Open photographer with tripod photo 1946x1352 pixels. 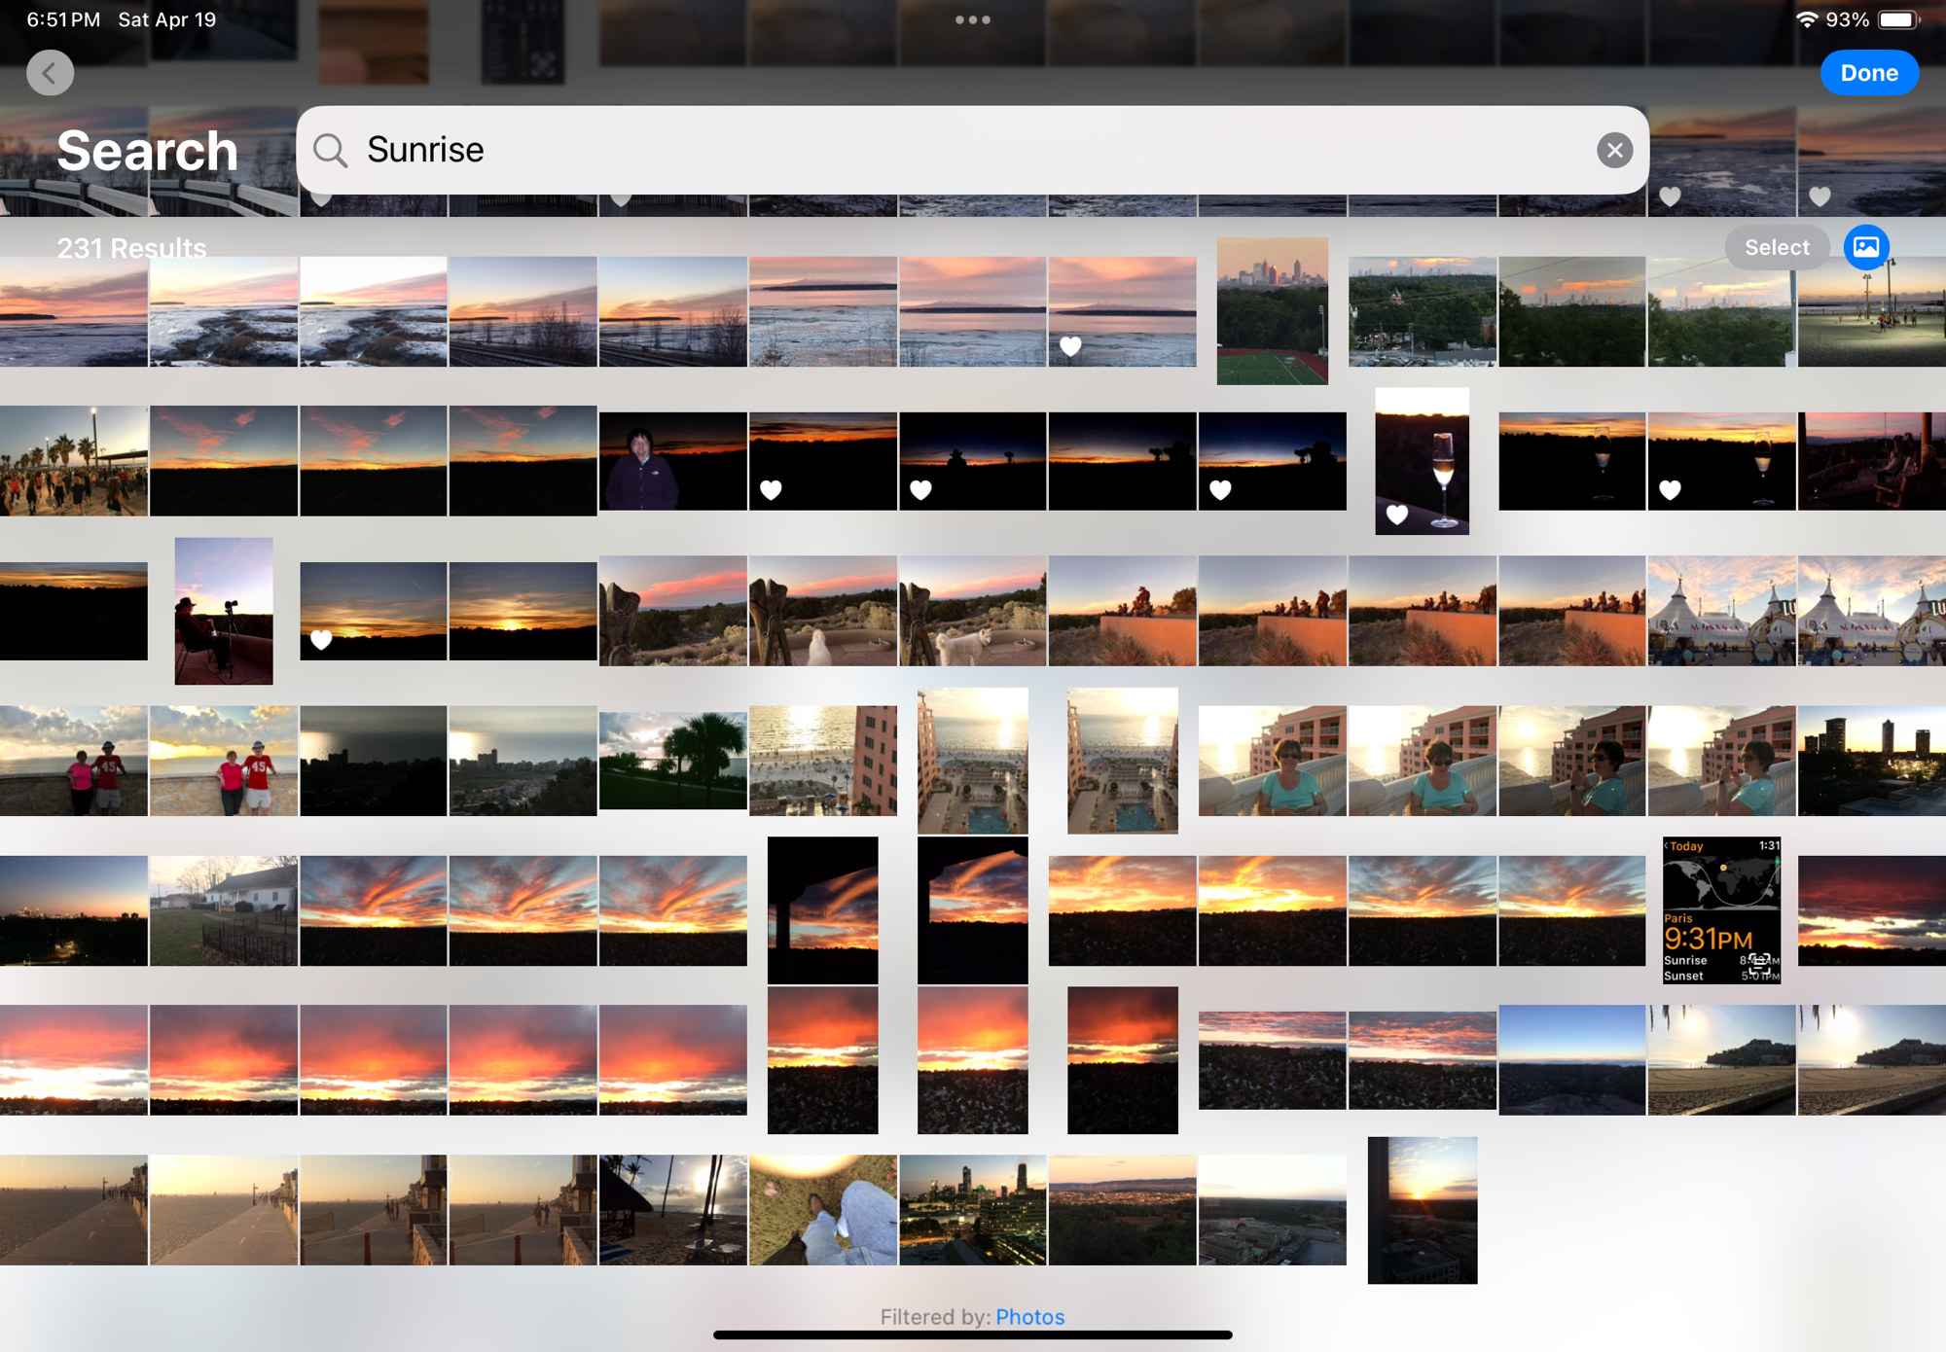point(224,610)
